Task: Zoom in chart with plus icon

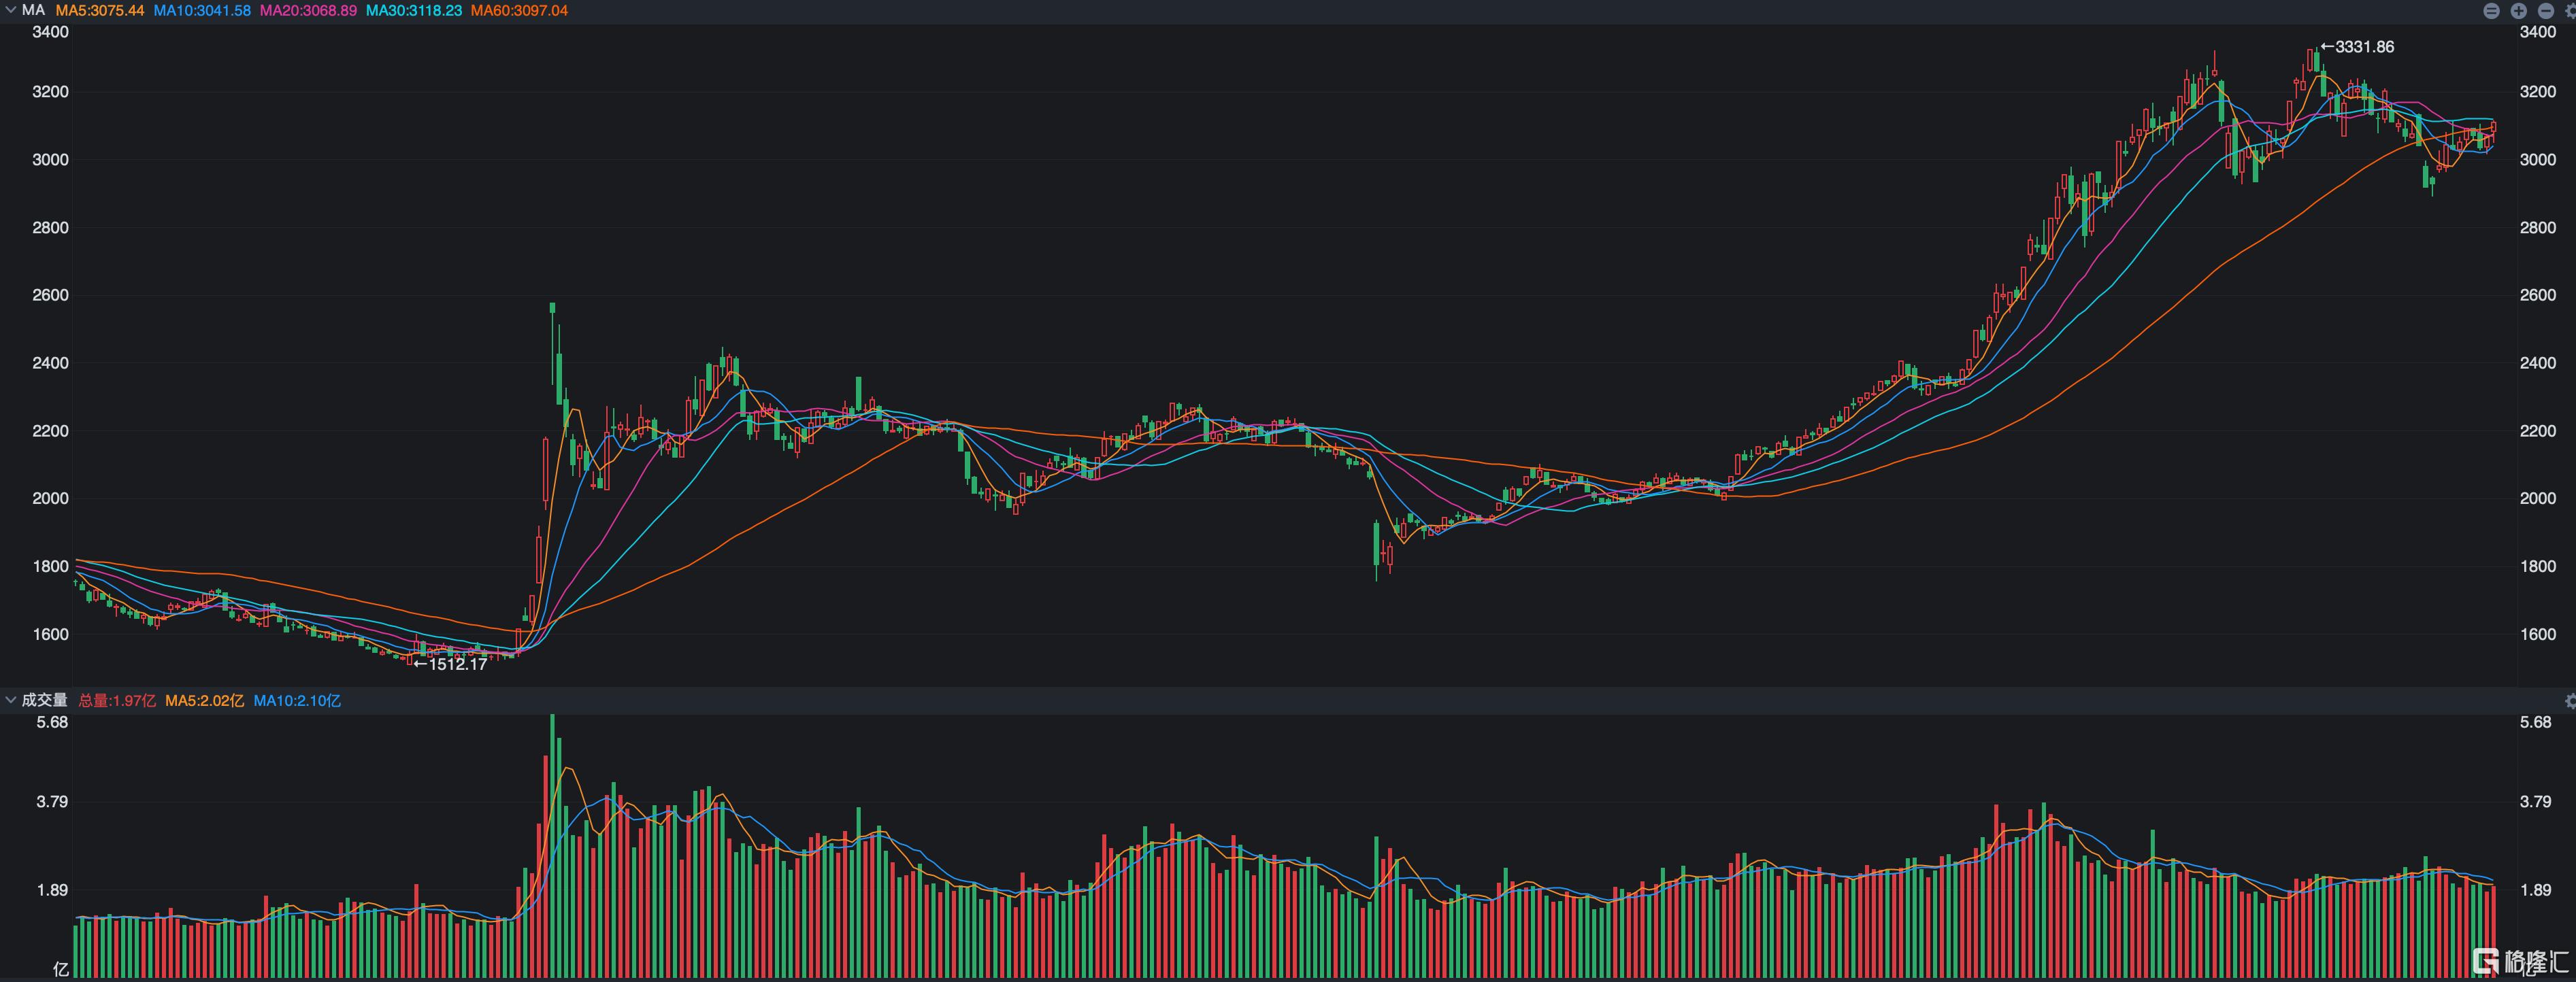Action: (2518, 11)
